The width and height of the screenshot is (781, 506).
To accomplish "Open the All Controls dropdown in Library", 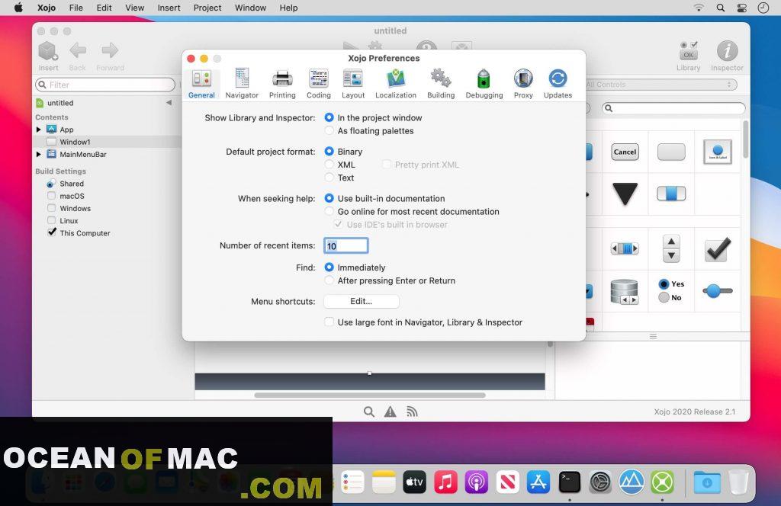I will 661,85.
